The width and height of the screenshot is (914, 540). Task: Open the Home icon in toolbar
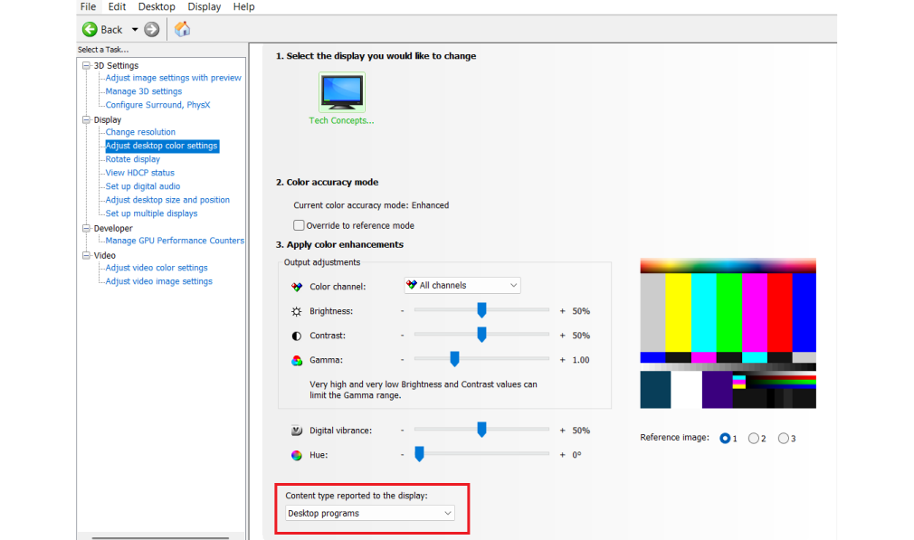tap(183, 29)
